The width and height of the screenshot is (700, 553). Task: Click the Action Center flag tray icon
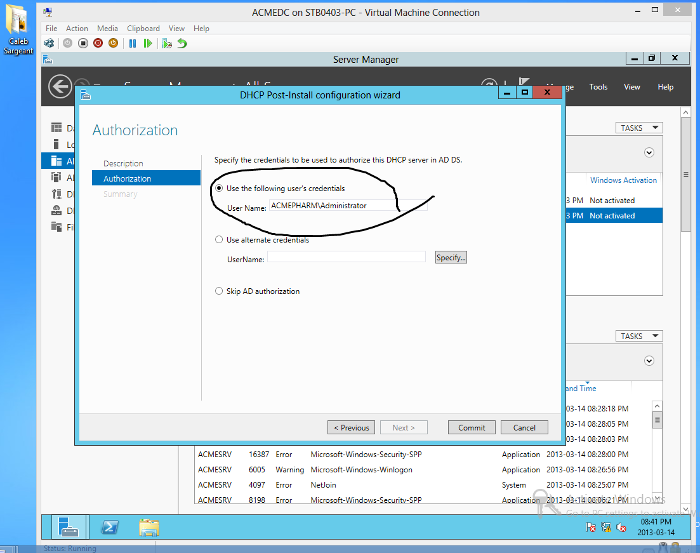click(591, 528)
